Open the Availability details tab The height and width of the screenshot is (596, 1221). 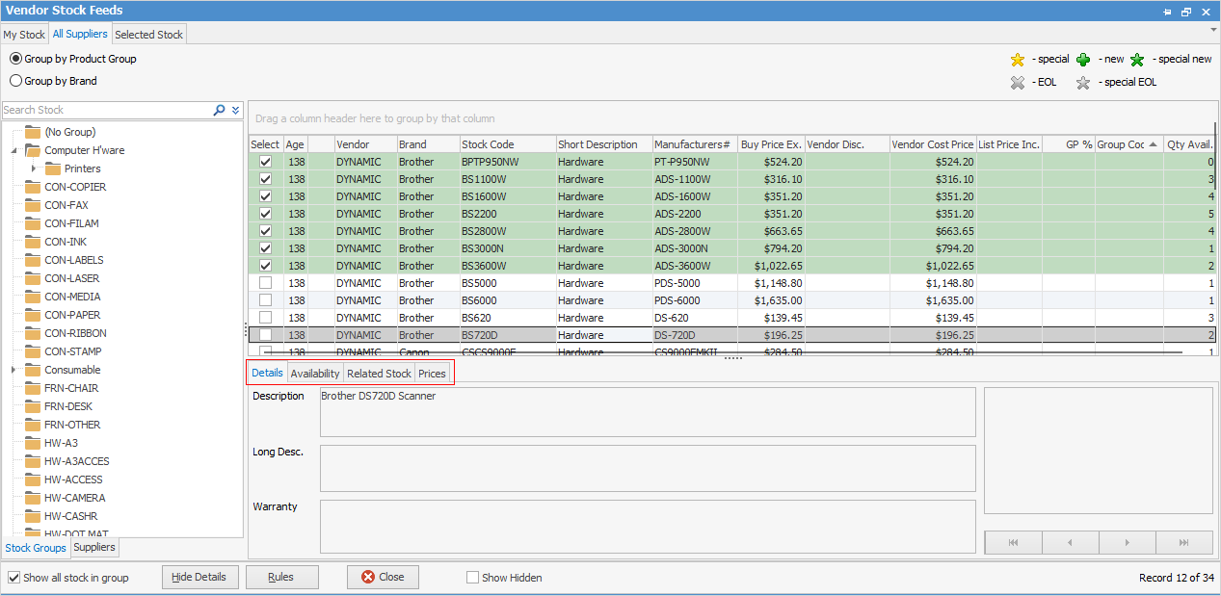point(315,374)
